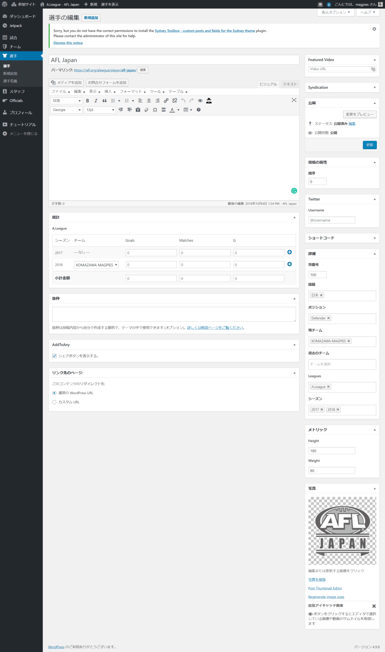Select the normal WordPress URL radio

click(54, 393)
